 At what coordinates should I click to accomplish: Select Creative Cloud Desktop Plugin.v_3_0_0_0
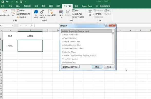[x=87, y=56]
